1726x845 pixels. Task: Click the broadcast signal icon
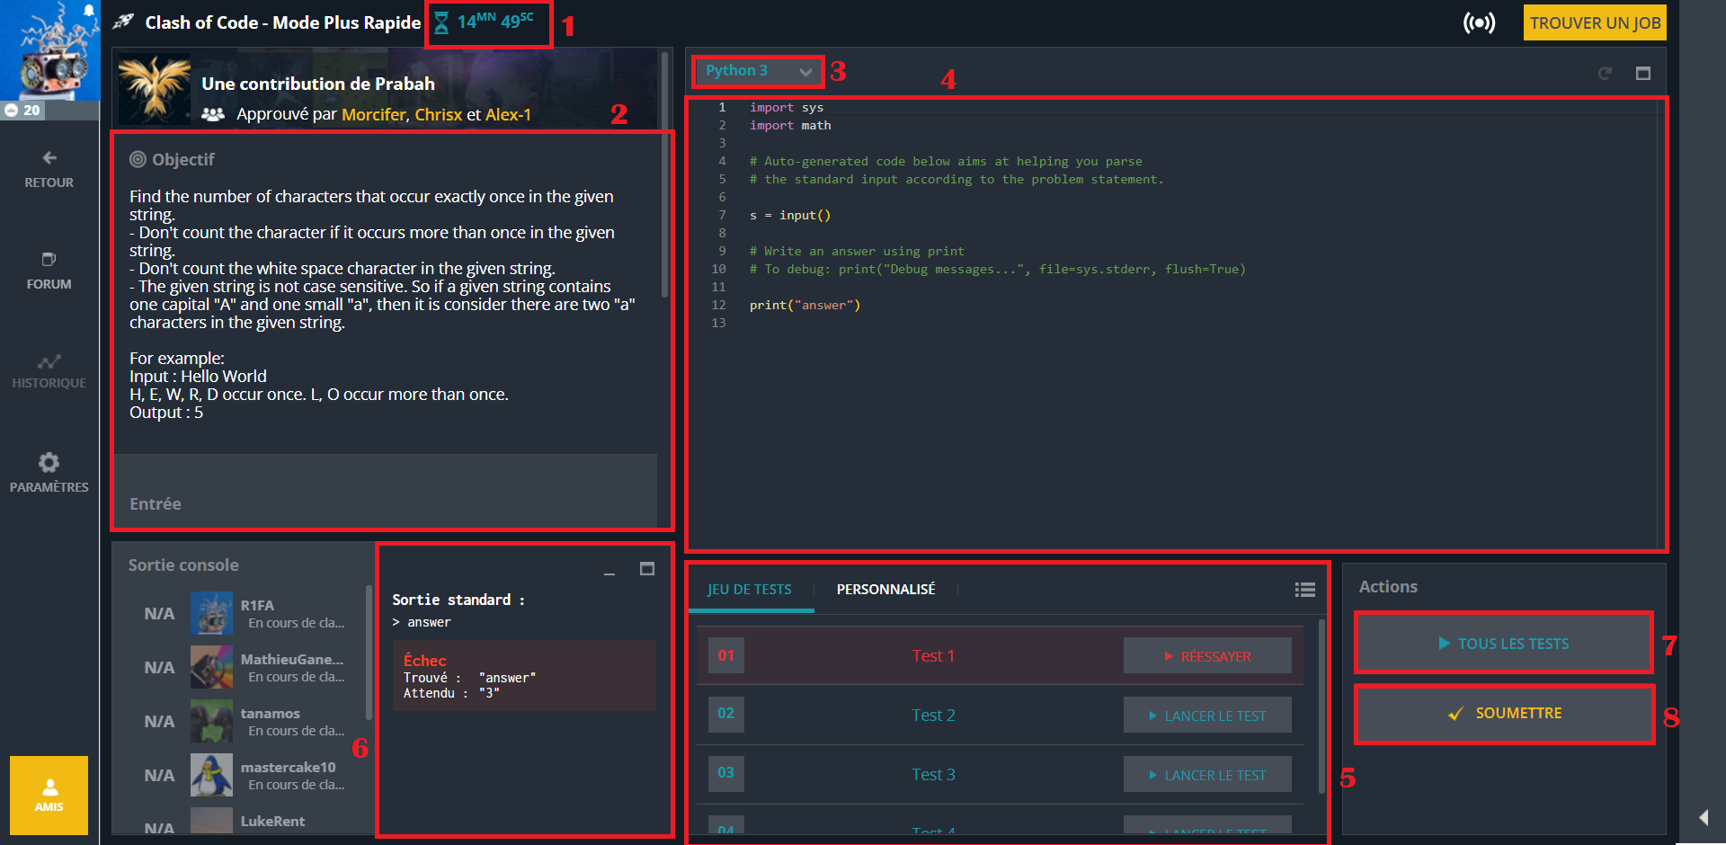pos(1479,22)
